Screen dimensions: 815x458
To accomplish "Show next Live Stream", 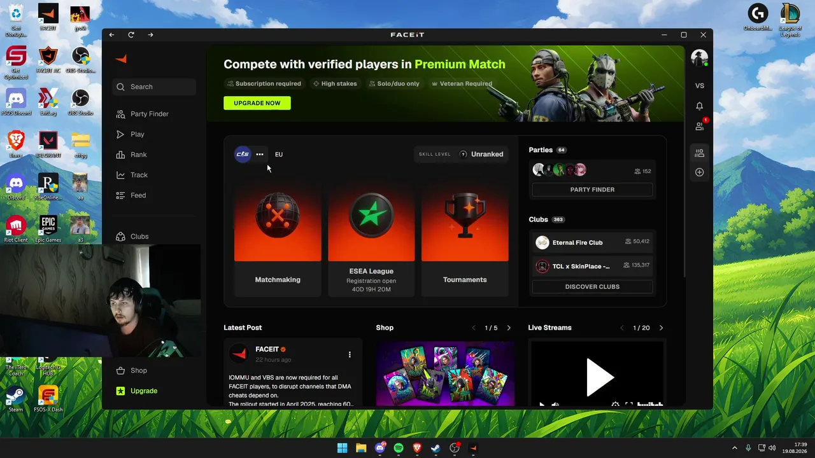I will tap(661, 328).
